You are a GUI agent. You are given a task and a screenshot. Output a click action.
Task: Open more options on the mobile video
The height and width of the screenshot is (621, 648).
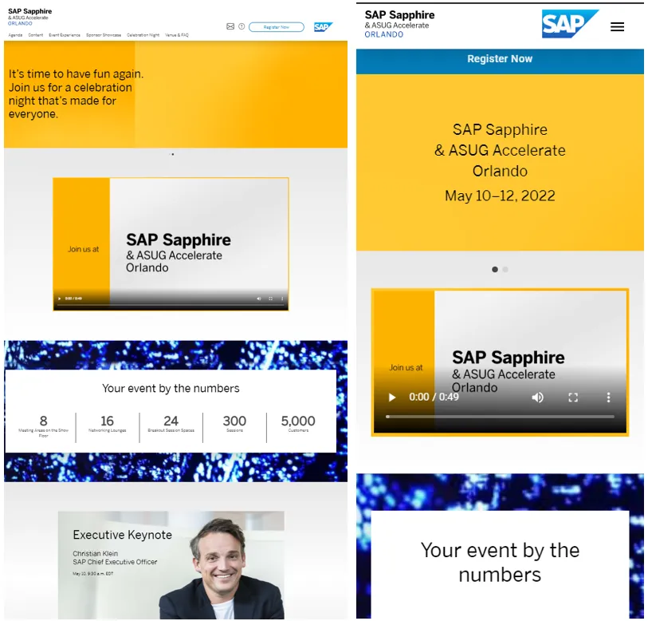(608, 398)
